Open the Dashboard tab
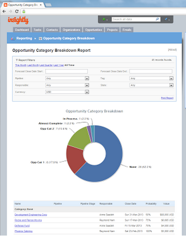186x236 pixels. click(22, 30)
